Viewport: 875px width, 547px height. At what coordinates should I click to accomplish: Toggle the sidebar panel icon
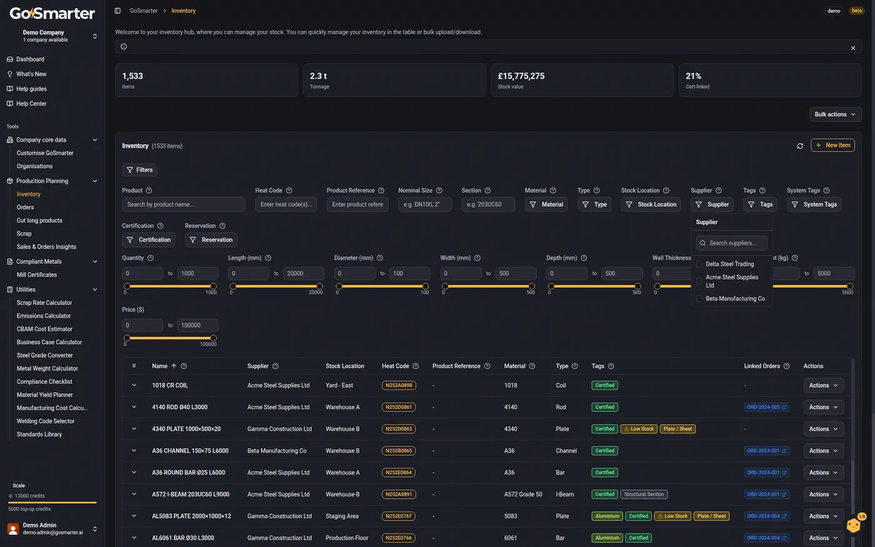(117, 11)
